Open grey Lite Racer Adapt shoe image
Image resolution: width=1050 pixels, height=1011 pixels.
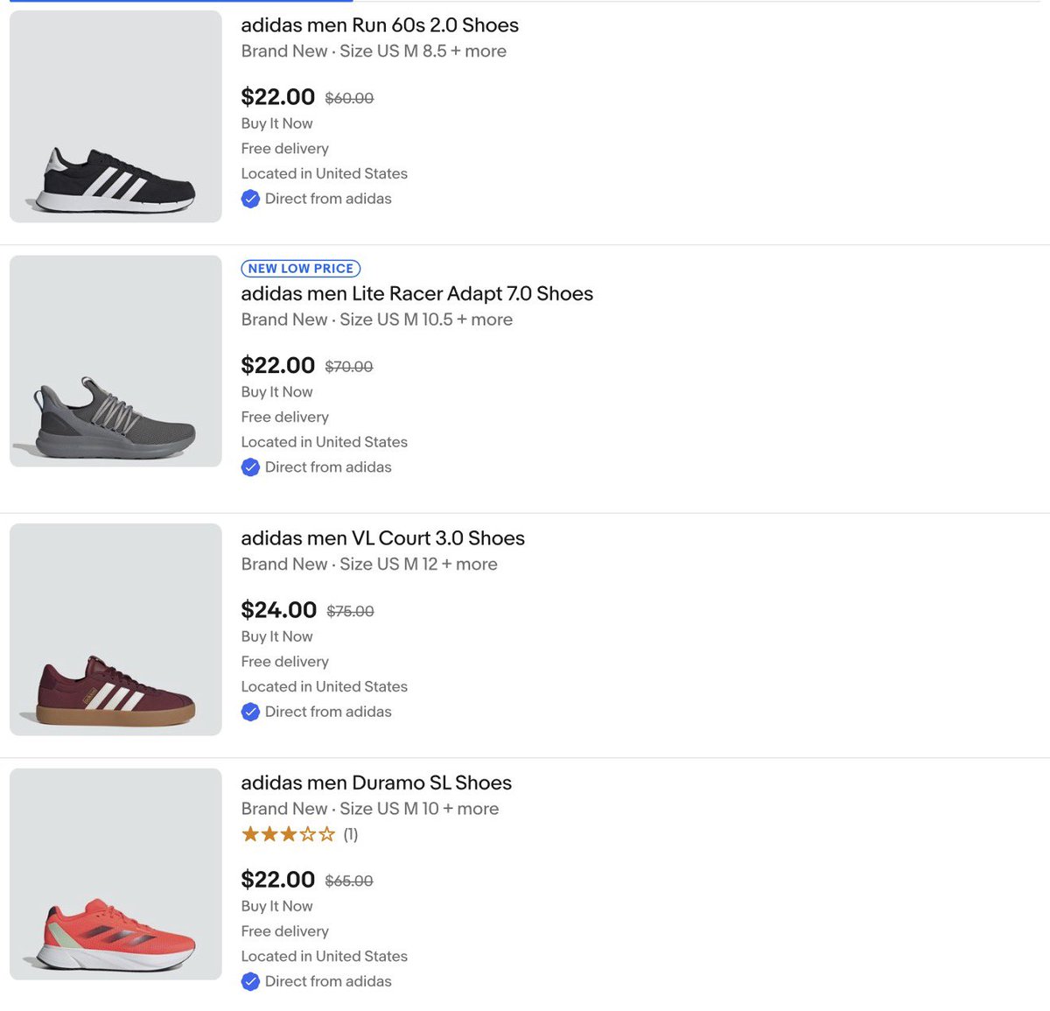(x=115, y=361)
